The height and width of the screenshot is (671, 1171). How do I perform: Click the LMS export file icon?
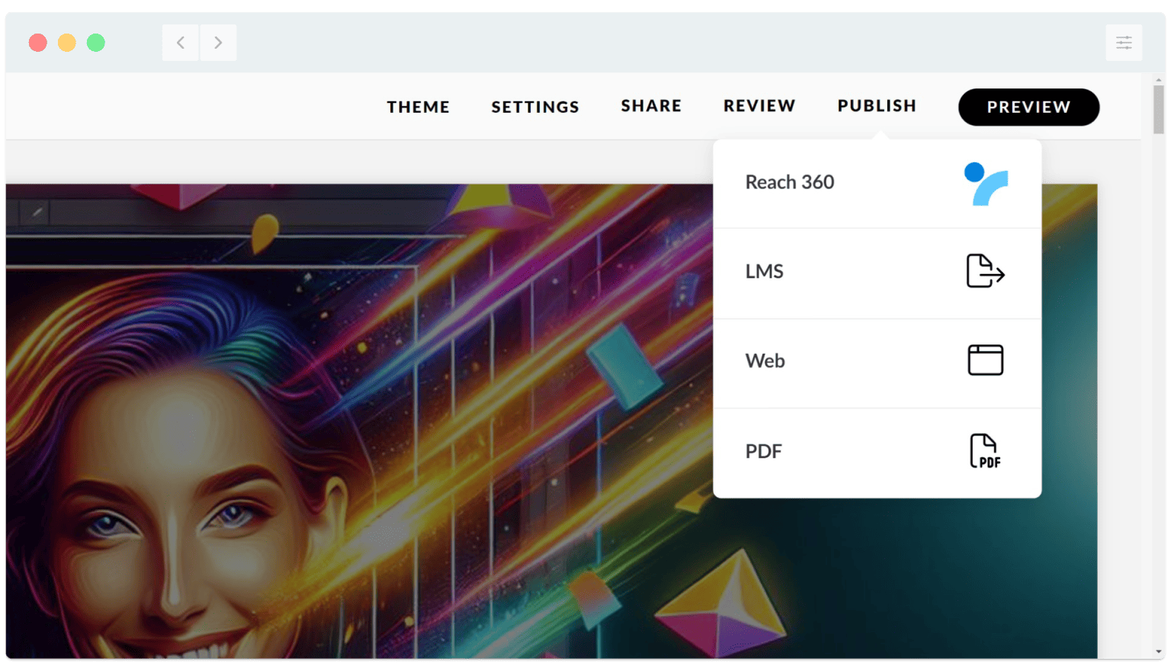pos(985,271)
